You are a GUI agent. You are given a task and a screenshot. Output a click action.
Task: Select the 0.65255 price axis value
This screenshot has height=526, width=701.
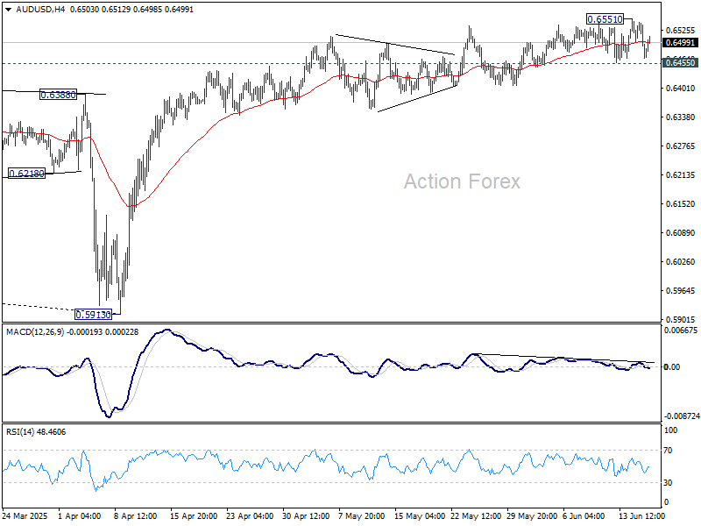[x=681, y=31]
